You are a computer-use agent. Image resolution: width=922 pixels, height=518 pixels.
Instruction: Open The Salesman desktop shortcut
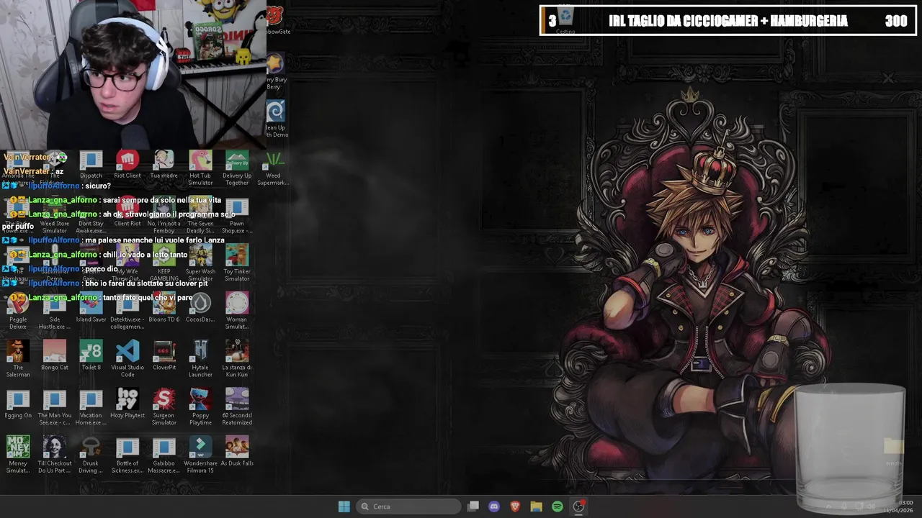coord(18,360)
